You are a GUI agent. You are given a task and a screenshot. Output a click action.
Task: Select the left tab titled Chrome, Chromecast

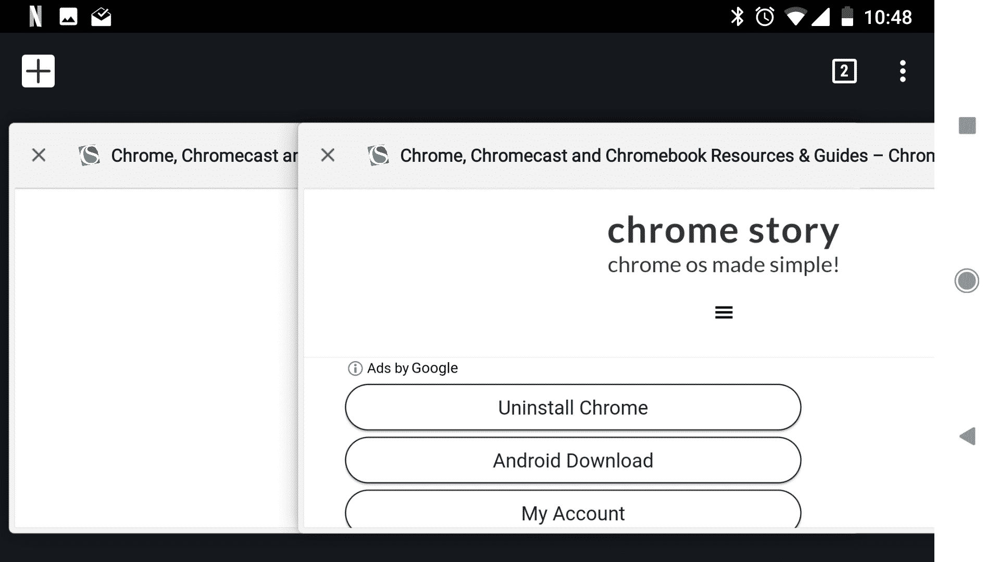click(x=203, y=156)
